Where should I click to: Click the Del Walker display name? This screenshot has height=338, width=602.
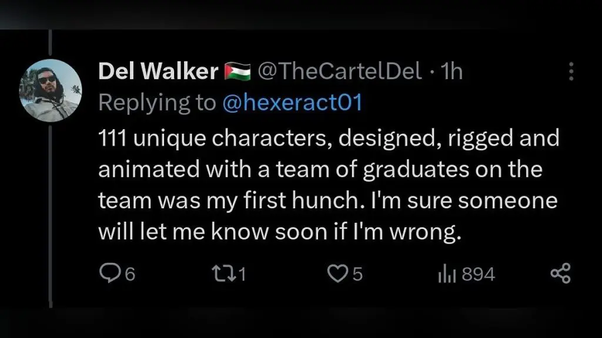tap(158, 72)
